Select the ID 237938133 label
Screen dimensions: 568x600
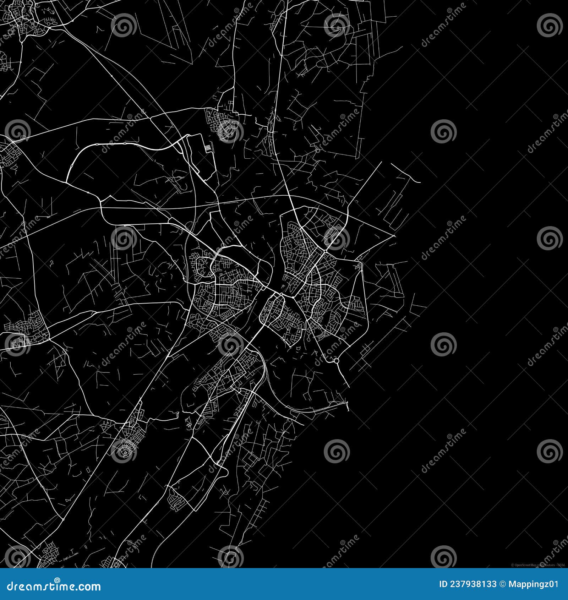point(468,584)
